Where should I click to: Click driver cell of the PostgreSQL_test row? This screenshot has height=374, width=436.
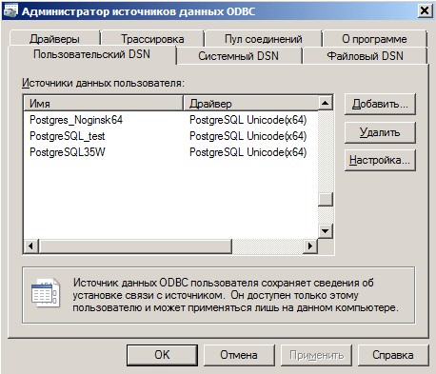pos(248,136)
